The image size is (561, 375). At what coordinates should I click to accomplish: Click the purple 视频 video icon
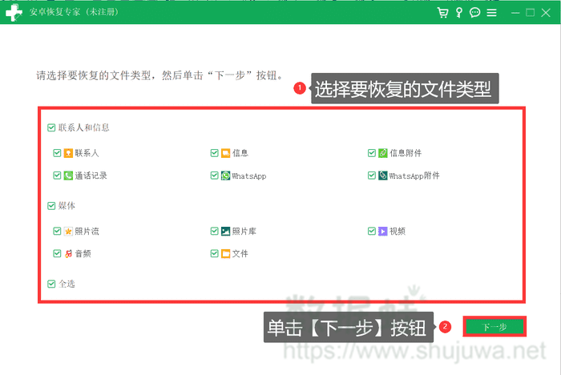[383, 232]
